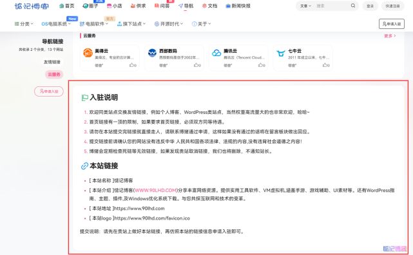Go to the 小店 shop page

pos(114,6)
